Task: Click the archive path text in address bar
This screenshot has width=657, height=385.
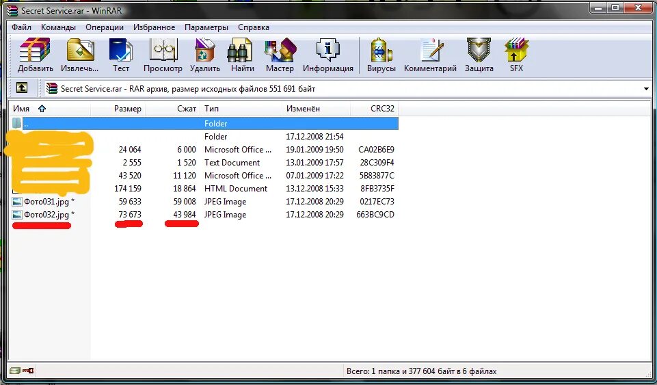Action: pyautogui.click(x=188, y=89)
